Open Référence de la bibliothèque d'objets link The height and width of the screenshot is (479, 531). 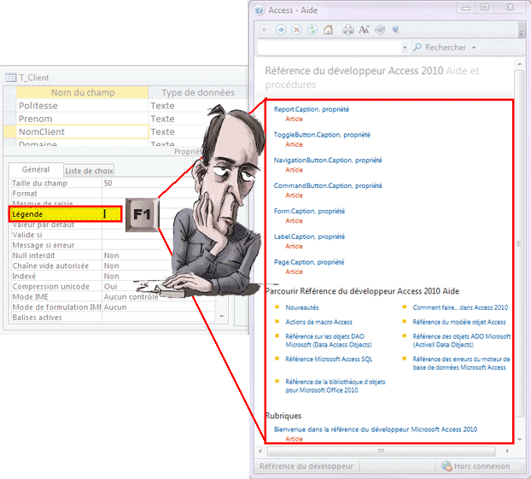(x=336, y=386)
